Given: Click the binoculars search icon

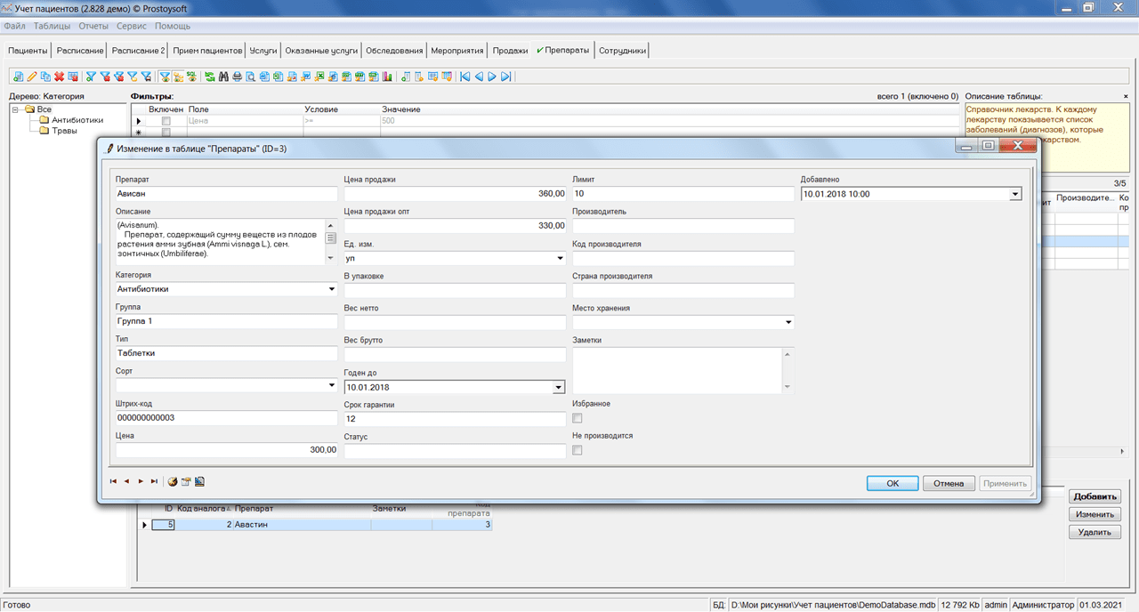Looking at the screenshot, I should click(223, 76).
